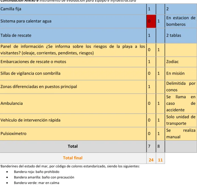
Task: Click the 0 in Vehículo de intervención row
Action: click(x=149, y=120)
